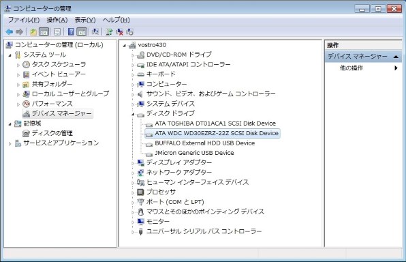Select the システム ツール label
This screenshot has height=262, width=406.
point(45,55)
